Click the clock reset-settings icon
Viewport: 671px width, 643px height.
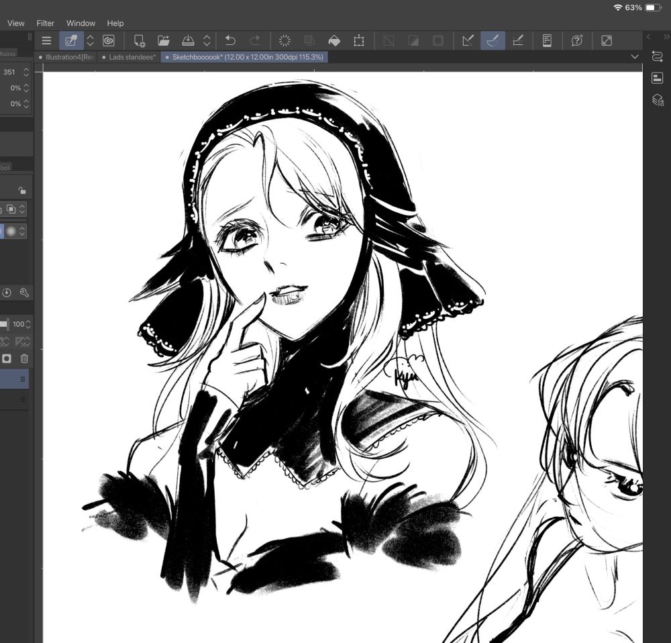tap(7, 293)
